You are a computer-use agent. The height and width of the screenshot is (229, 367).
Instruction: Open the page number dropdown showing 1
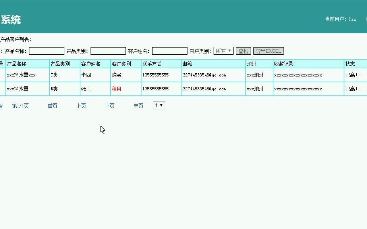click(x=158, y=105)
